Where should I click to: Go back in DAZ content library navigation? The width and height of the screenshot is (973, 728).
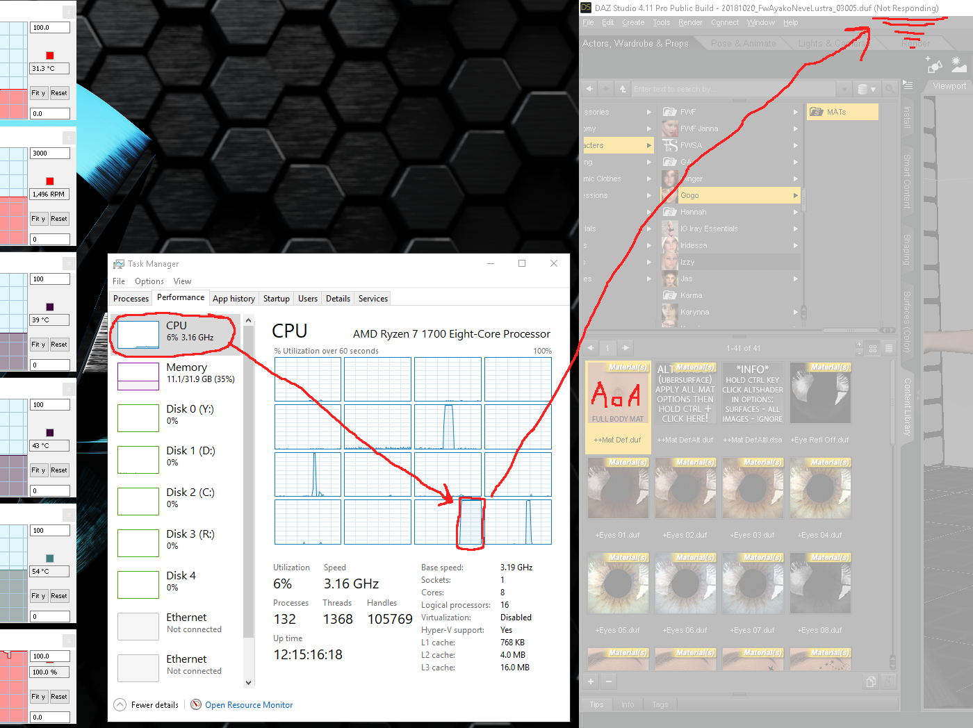[x=589, y=89]
